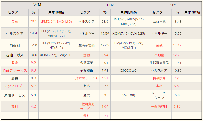Image resolution: width=203 pixels, height=121 pixels.
Task: Select the 5.77 percentage cell
Action: tap(105, 86)
